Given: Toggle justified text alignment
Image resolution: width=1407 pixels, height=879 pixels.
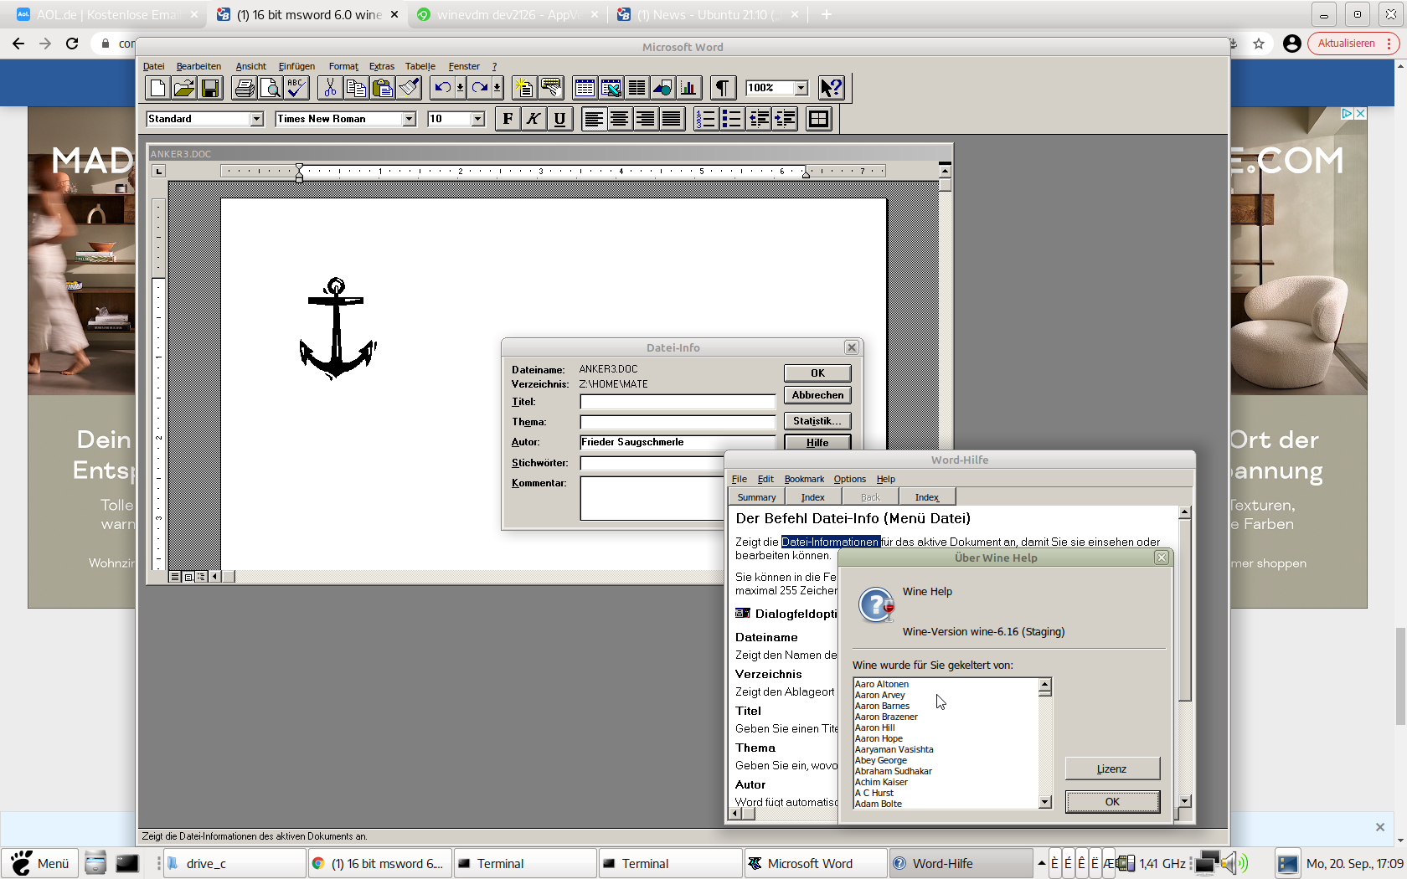Looking at the screenshot, I should pos(672,119).
